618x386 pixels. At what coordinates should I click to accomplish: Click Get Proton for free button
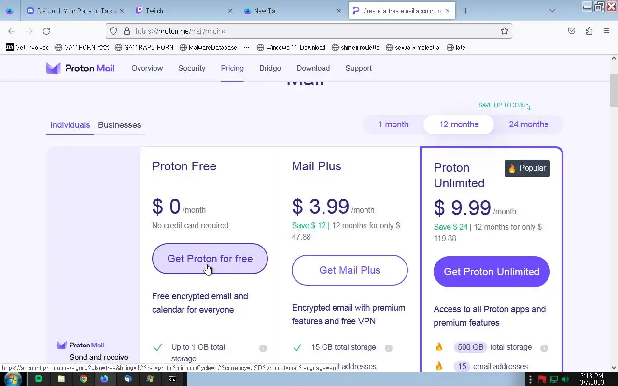tap(210, 259)
